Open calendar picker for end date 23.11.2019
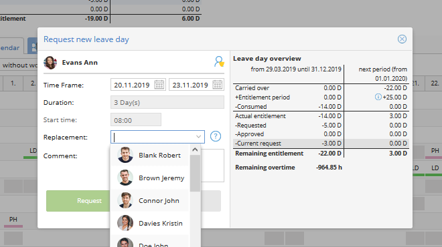This screenshot has width=442, height=247. 218,85
